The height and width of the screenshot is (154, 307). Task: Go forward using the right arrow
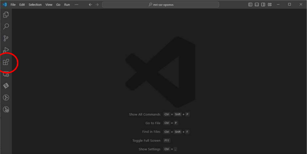[x=97, y=5]
